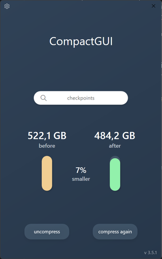Click the v 3.5.1 version label
Image resolution: width=162 pixels, height=259 pixels.
pyautogui.click(x=150, y=253)
